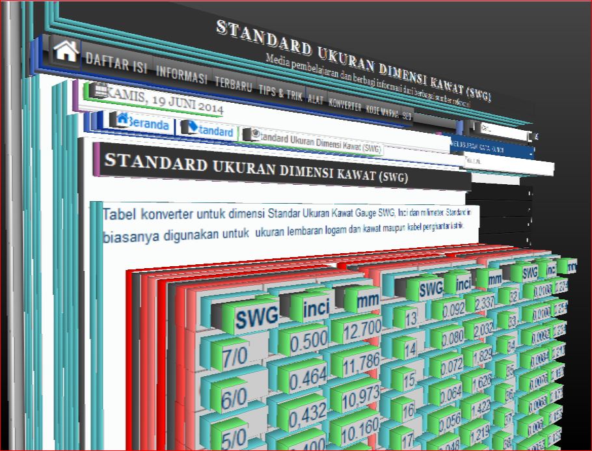Image resolution: width=592 pixels, height=451 pixels.
Task: Click the search box icon at top right
Action: click(x=485, y=128)
